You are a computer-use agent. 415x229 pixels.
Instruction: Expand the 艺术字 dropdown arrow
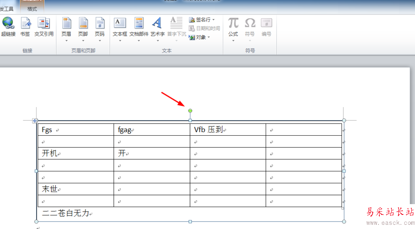pyautogui.click(x=158, y=41)
